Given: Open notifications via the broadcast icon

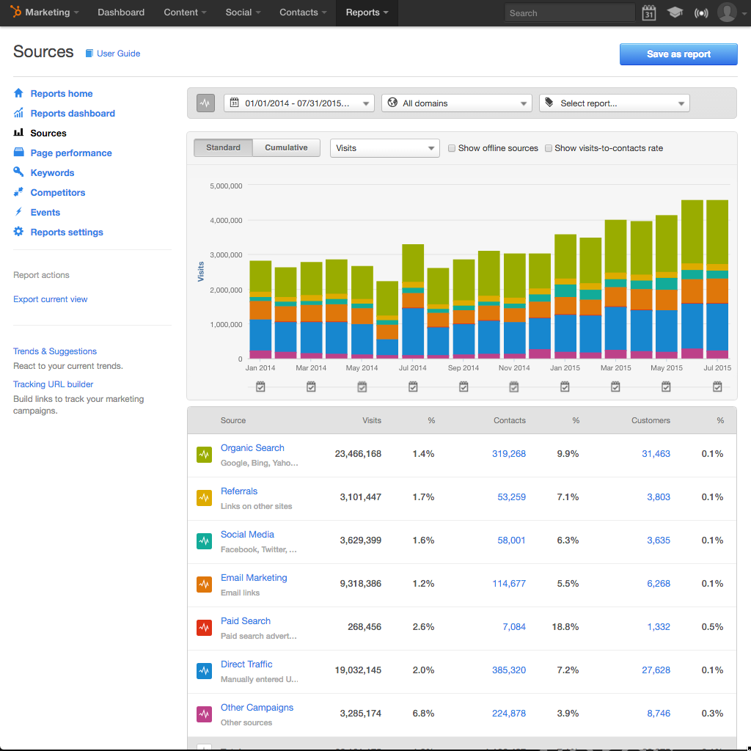Looking at the screenshot, I should pyautogui.click(x=701, y=12).
